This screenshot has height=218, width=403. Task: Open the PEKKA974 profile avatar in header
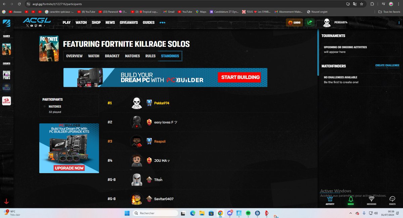pyautogui.click(x=326, y=23)
